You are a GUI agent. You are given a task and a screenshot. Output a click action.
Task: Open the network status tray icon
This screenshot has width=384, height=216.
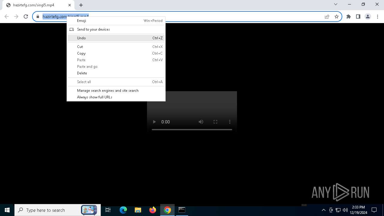[x=338, y=210]
